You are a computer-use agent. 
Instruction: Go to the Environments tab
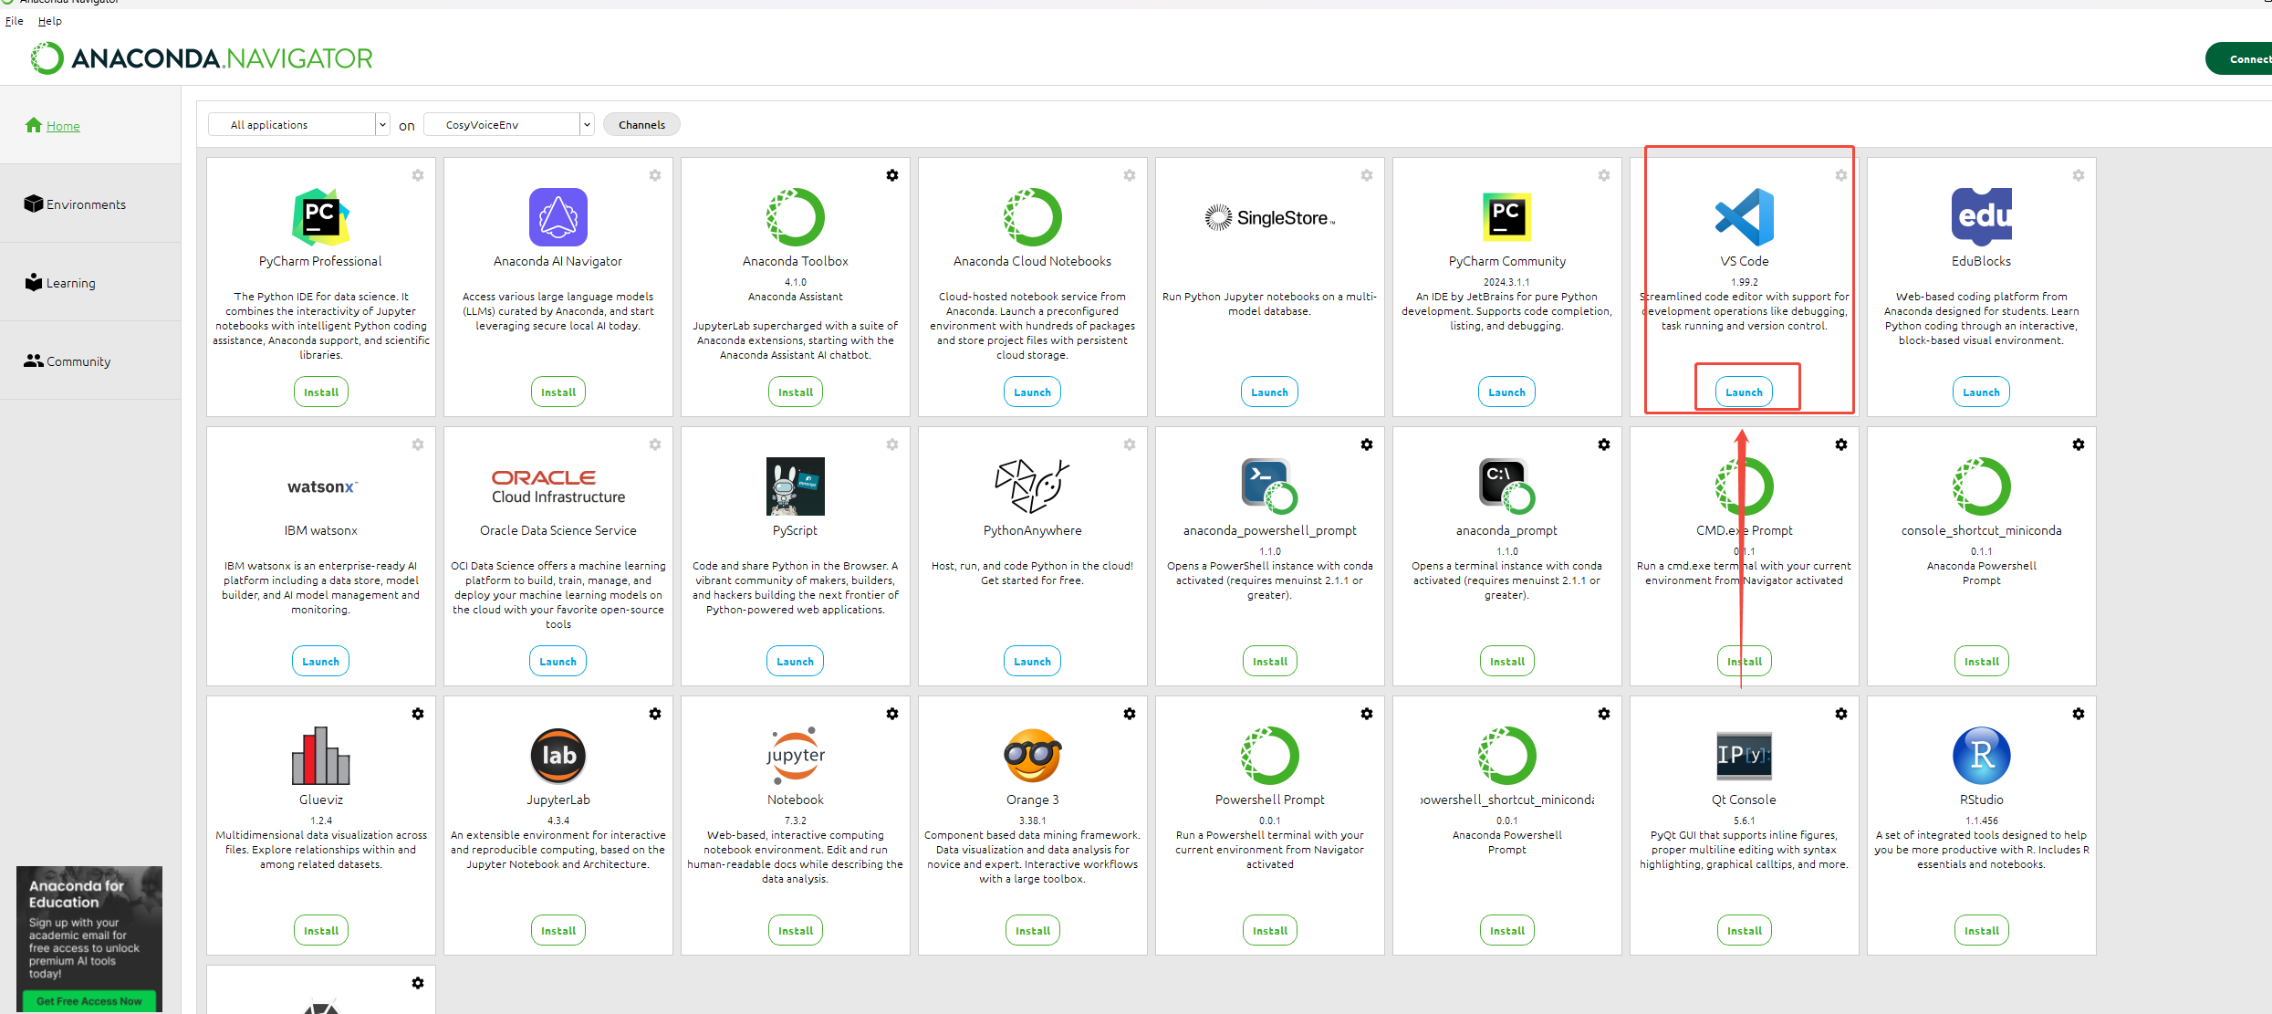coord(86,204)
